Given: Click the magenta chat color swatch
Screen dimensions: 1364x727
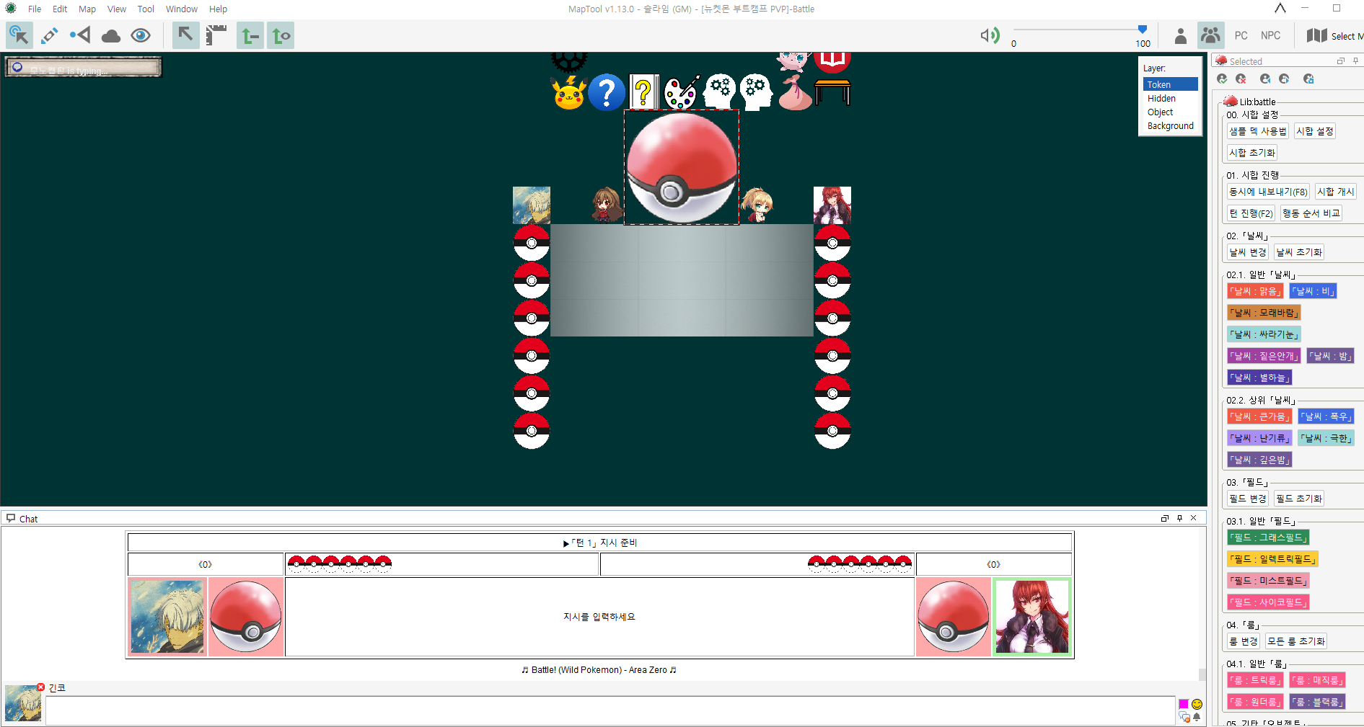Looking at the screenshot, I should click(1183, 704).
